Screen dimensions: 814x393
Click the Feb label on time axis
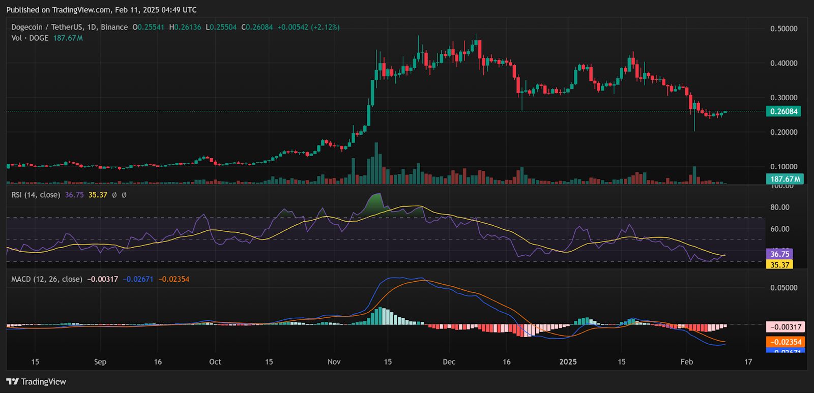[687, 362]
